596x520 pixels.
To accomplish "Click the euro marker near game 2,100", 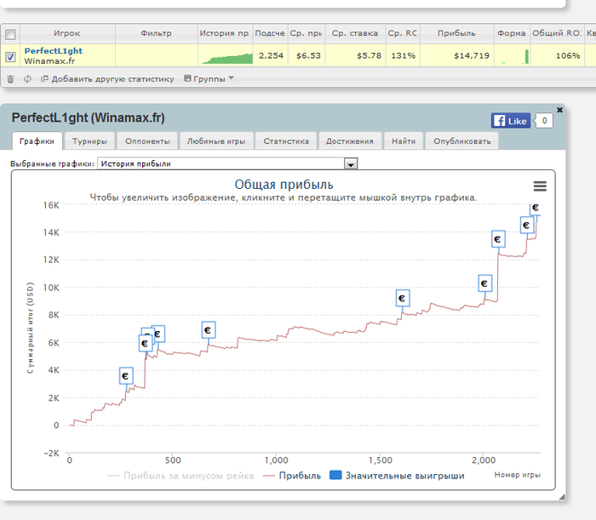I will (x=498, y=239).
